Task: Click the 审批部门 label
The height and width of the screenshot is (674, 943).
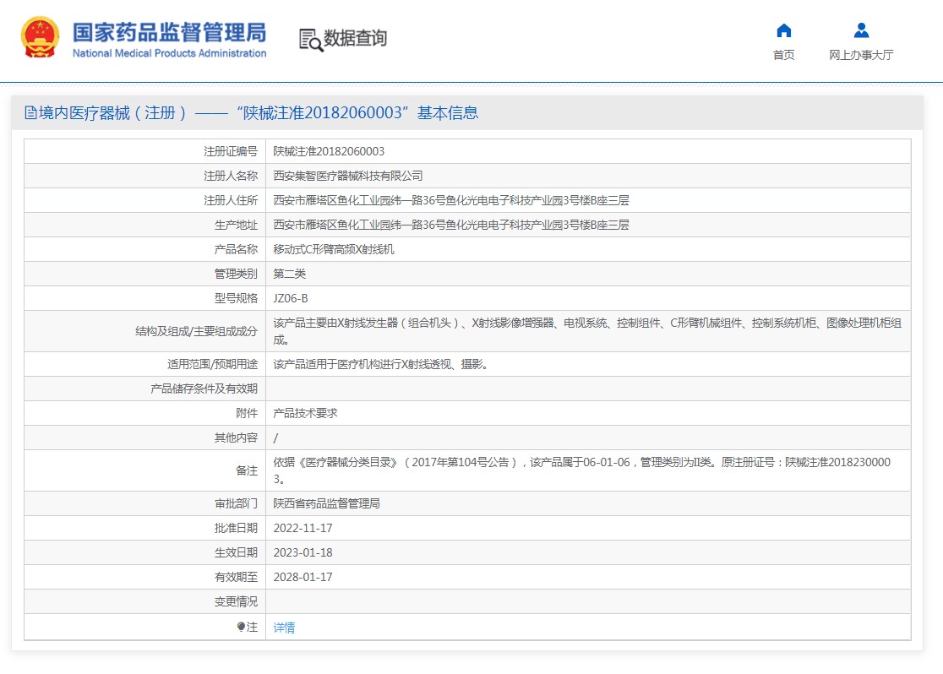Action: point(236,503)
